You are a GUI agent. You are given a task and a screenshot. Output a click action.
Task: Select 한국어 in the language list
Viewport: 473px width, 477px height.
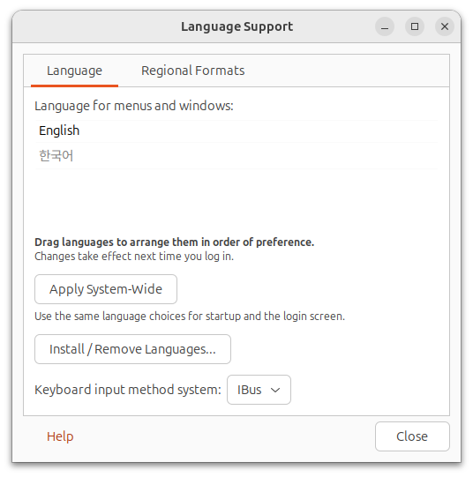tap(236, 156)
